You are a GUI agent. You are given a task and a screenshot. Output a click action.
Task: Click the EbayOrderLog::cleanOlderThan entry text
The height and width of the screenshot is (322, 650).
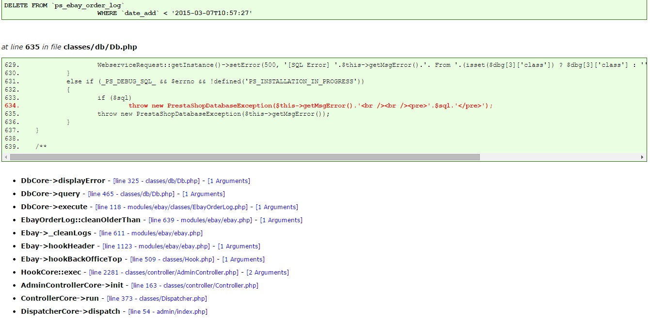pyautogui.click(x=80, y=220)
